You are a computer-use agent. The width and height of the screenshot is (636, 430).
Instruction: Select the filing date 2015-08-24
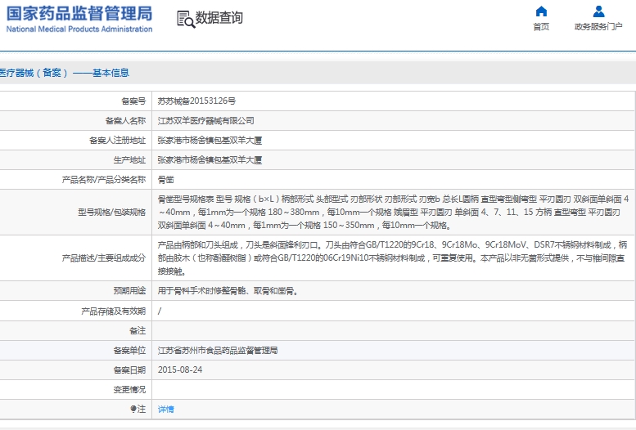tap(180, 370)
